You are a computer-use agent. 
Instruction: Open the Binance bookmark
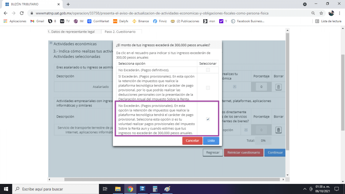[140, 21]
